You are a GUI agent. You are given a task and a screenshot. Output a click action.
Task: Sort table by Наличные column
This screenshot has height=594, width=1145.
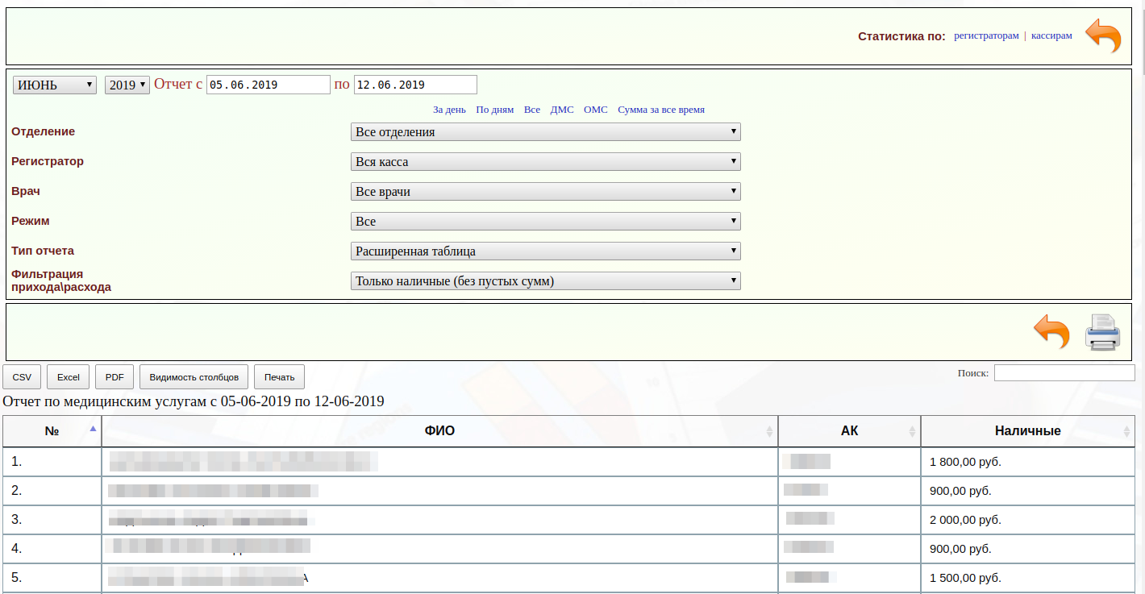click(x=1027, y=431)
